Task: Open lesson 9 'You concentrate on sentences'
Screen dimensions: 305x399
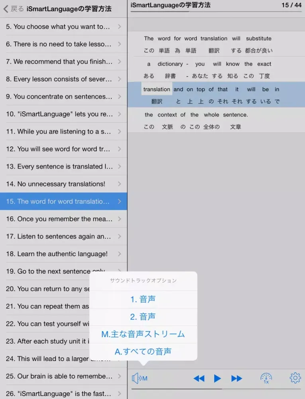Action: [x=63, y=97]
